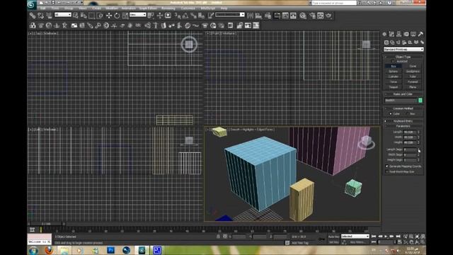Click the ViewCube in the Perspective viewport
Viewport: 453px width, 255px height.
click(x=367, y=142)
